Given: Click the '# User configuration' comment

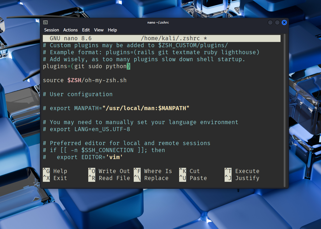Looking at the screenshot, I should tap(78, 94).
